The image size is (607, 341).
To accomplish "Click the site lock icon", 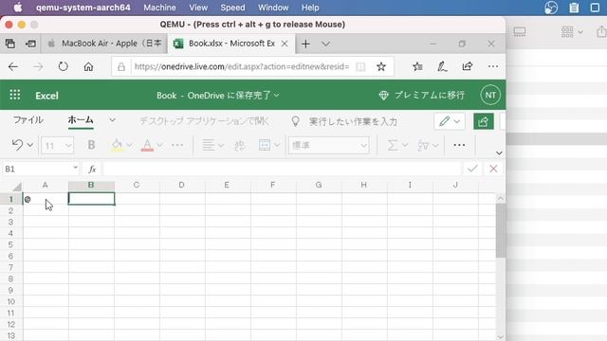I will [121, 66].
